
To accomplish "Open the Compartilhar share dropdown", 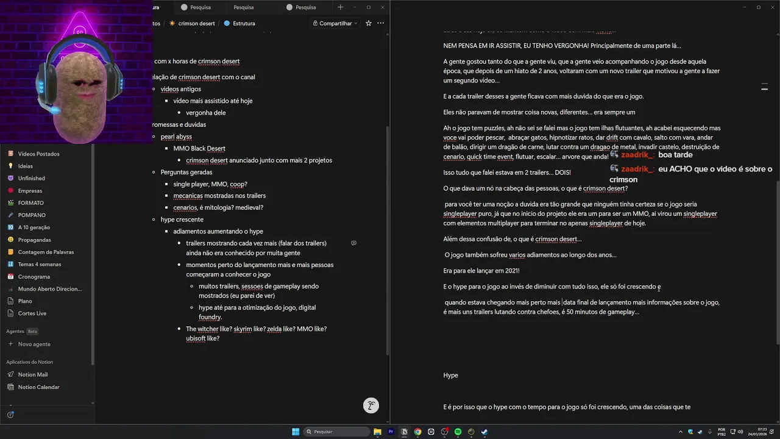I will click(x=335, y=23).
